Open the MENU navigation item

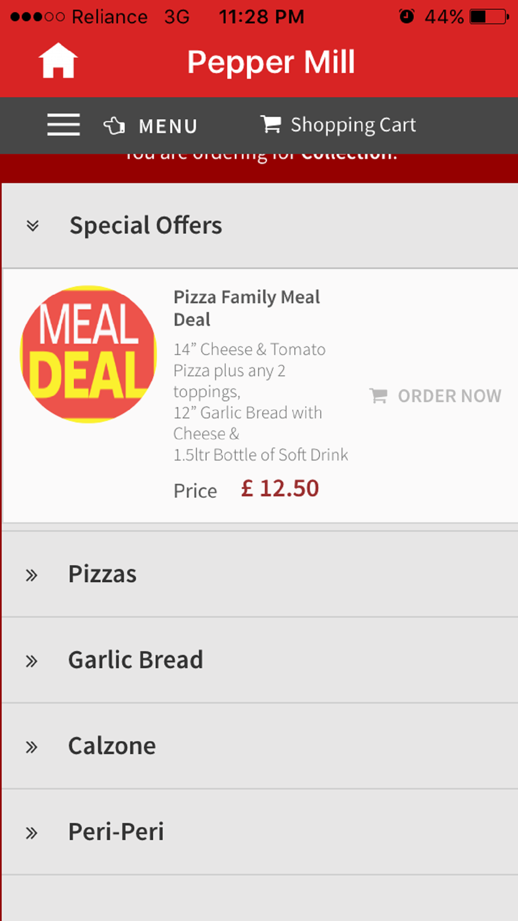(x=168, y=126)
